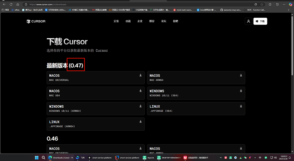This screenshot has width=294, height=161.
Task: Download macOS Mac X64 build
Action: (x=96, y=93)
